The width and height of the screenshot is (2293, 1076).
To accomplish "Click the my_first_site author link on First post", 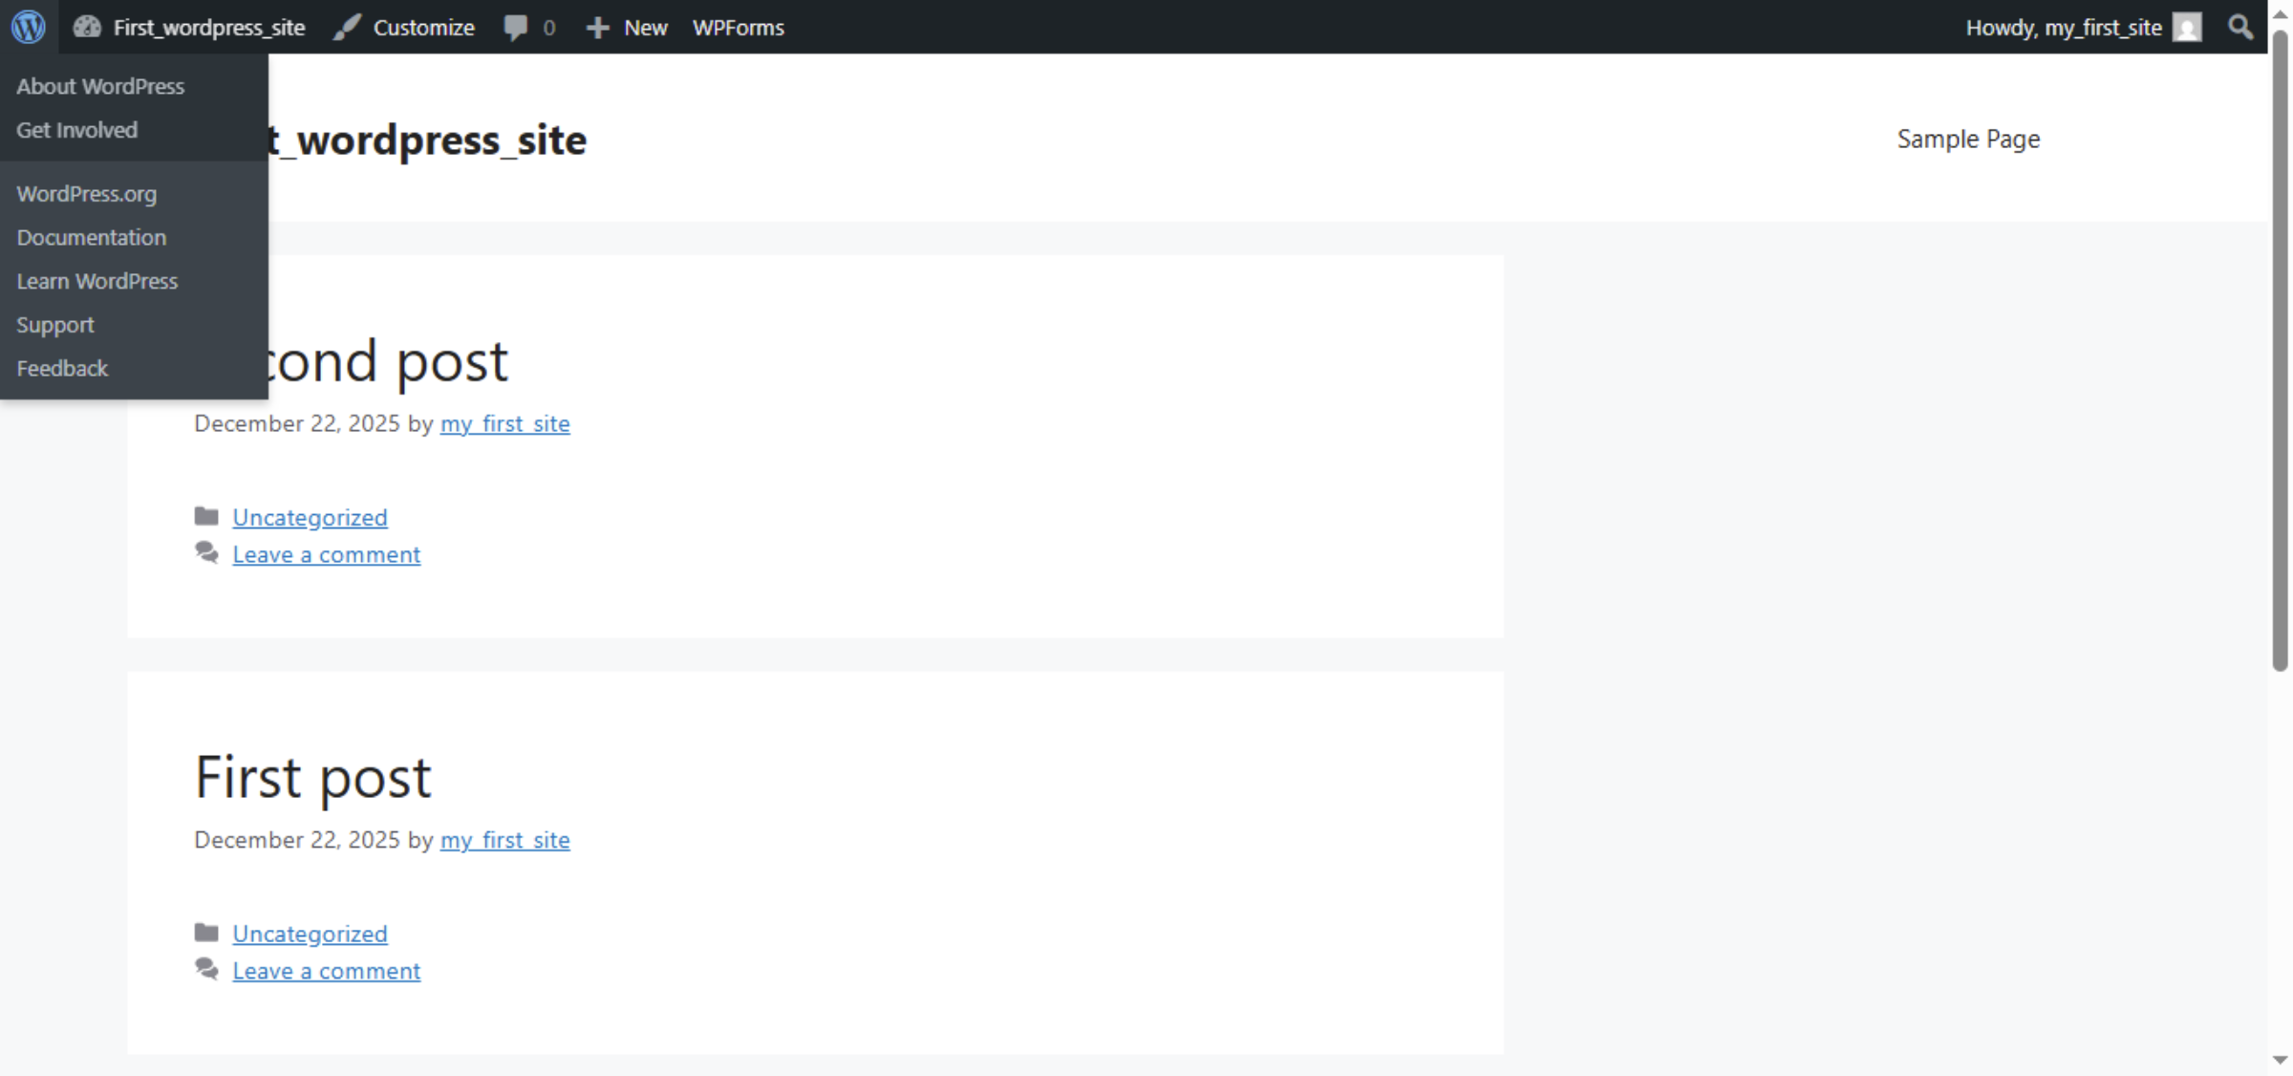I will coord(504,840).
